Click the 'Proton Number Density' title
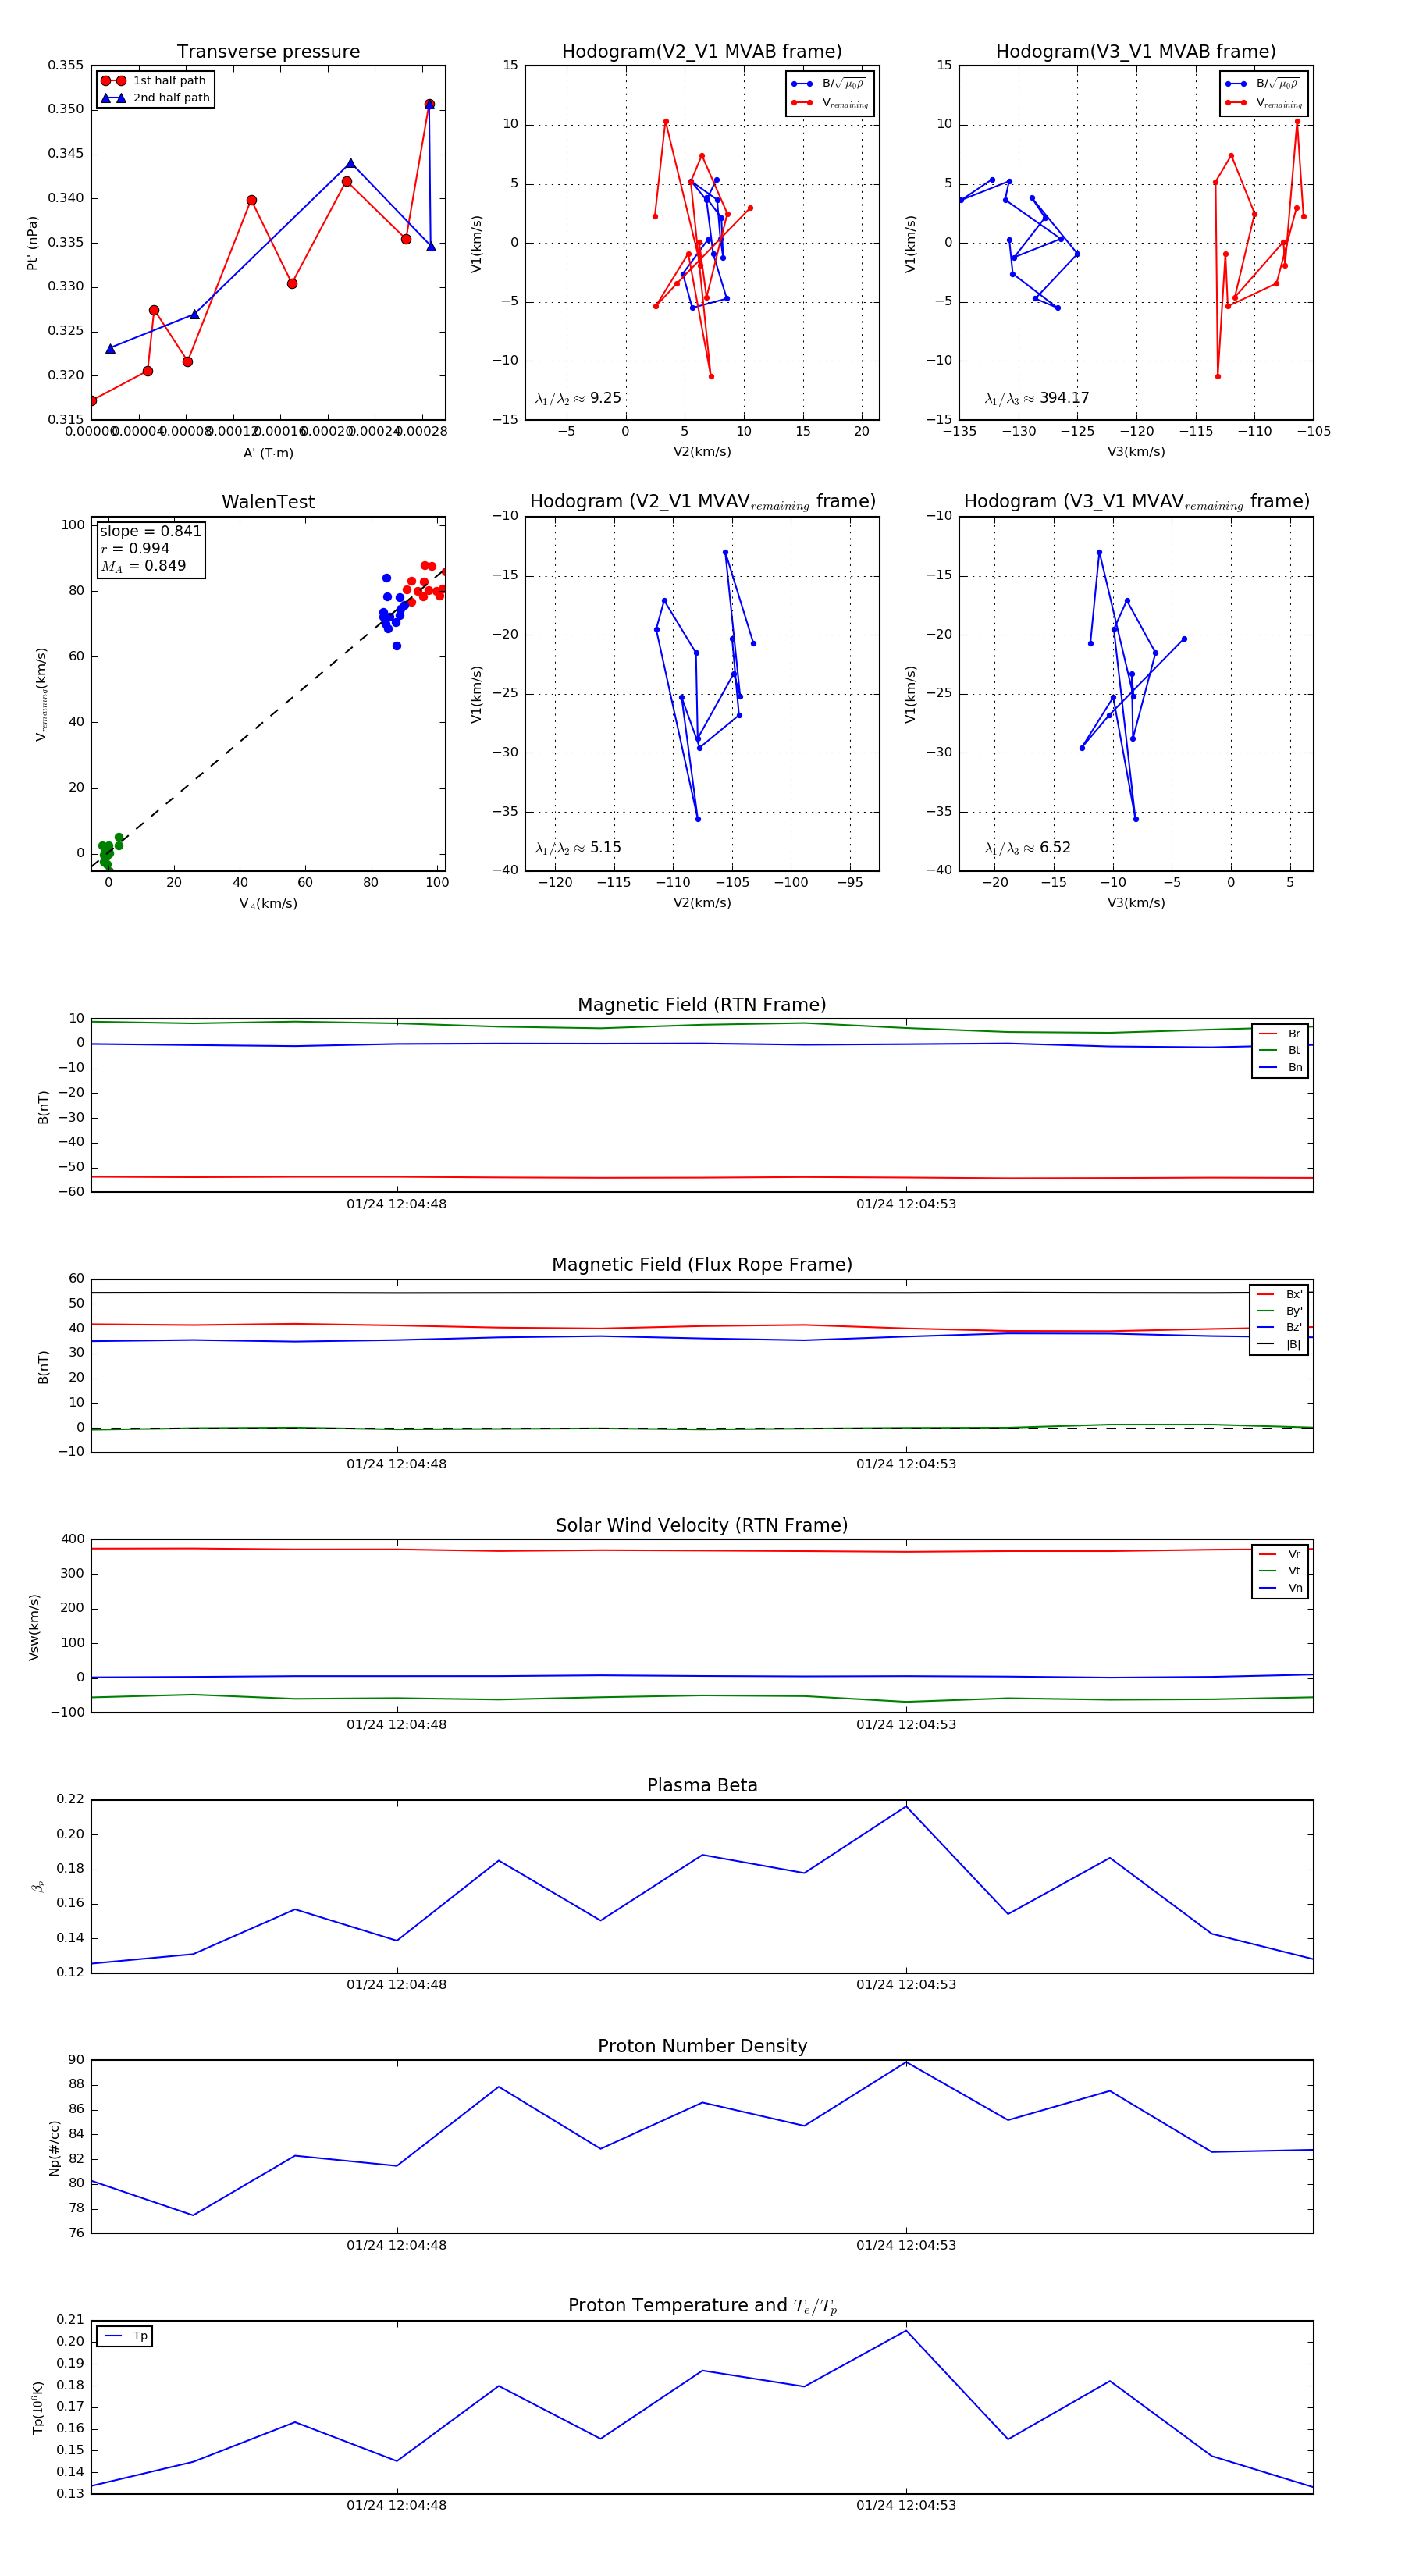Viewport: 1405px width, 2576px height. pos(702,2046)
